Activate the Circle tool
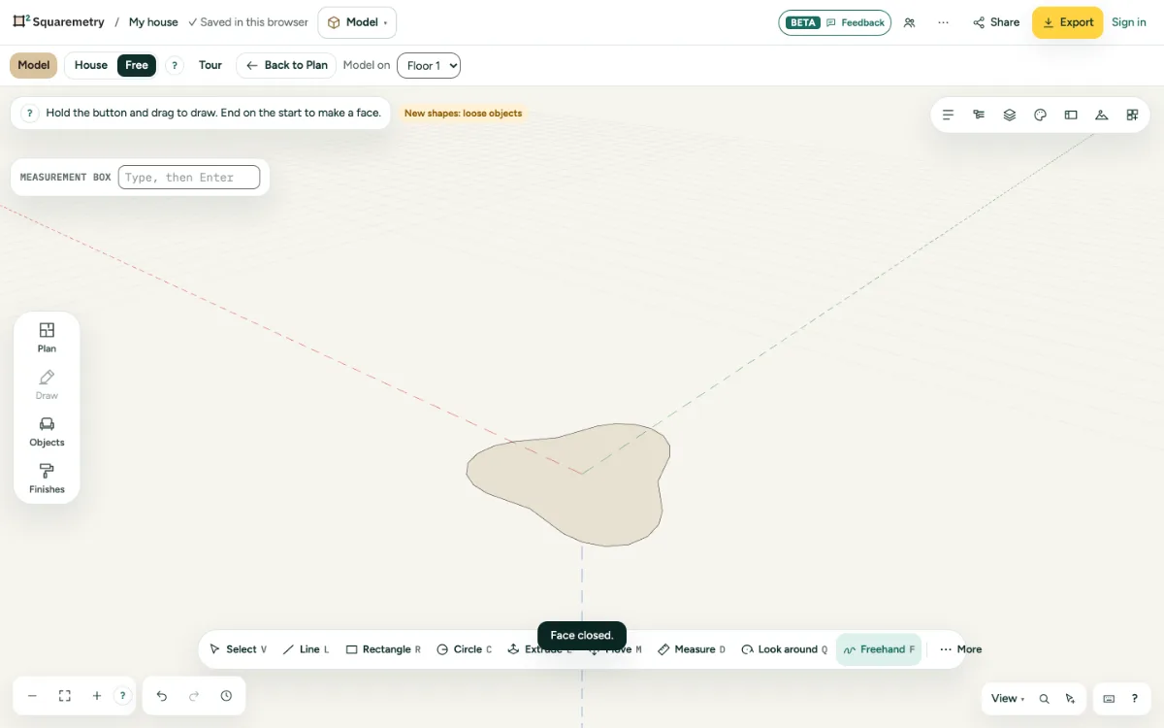The height and width of the screenshot is (728, 1164). tap(464, 649)
